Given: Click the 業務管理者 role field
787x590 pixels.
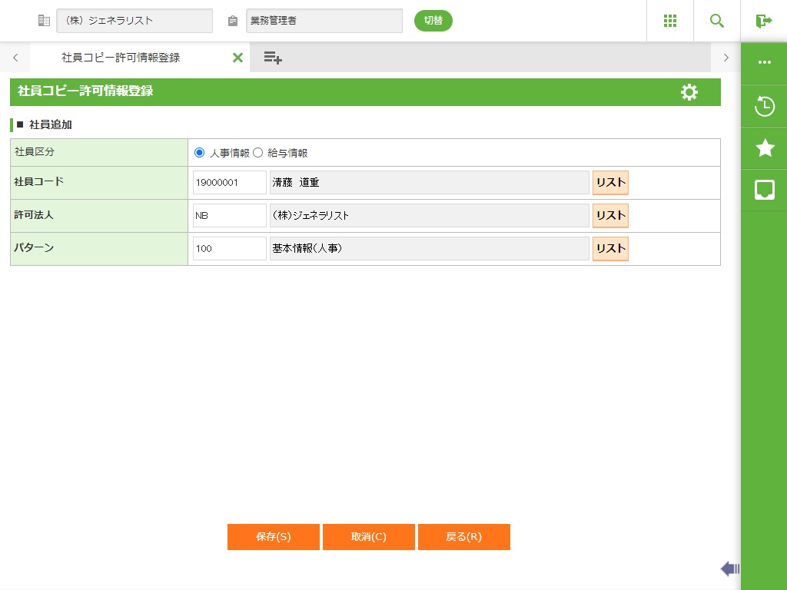Looking at the screenshot, I should (x=324, y=21).
